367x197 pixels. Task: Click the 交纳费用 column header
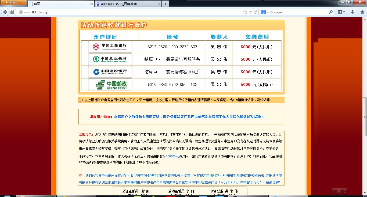[x=257, y=37]
